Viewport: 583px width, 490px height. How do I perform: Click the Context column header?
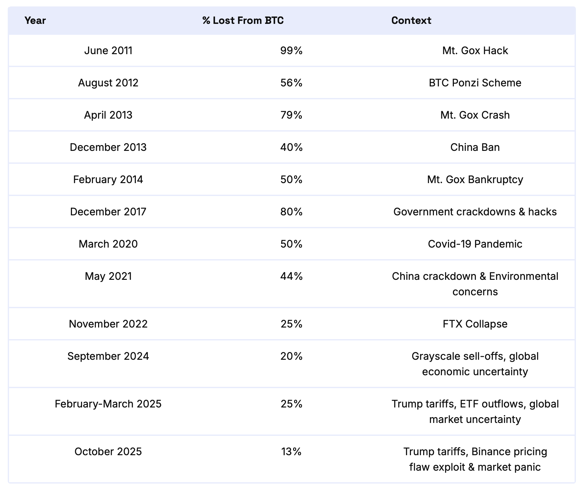point(411,20)
